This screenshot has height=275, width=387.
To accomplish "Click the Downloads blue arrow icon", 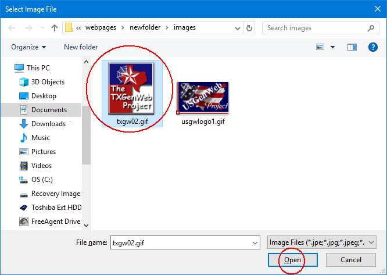I will click(x=24, y=124).
